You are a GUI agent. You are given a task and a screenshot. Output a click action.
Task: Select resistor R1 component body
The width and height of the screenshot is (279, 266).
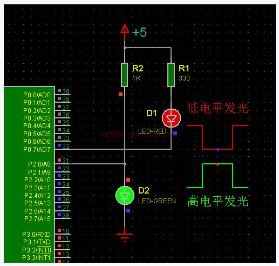171,75
